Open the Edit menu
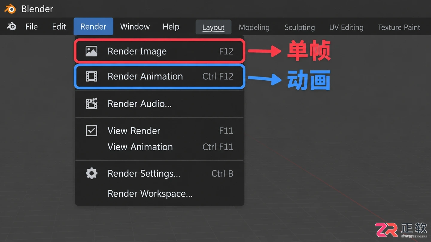 click(x=59, y=27)
